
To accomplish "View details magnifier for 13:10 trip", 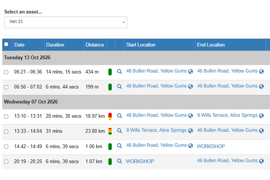I will (119, 115).
